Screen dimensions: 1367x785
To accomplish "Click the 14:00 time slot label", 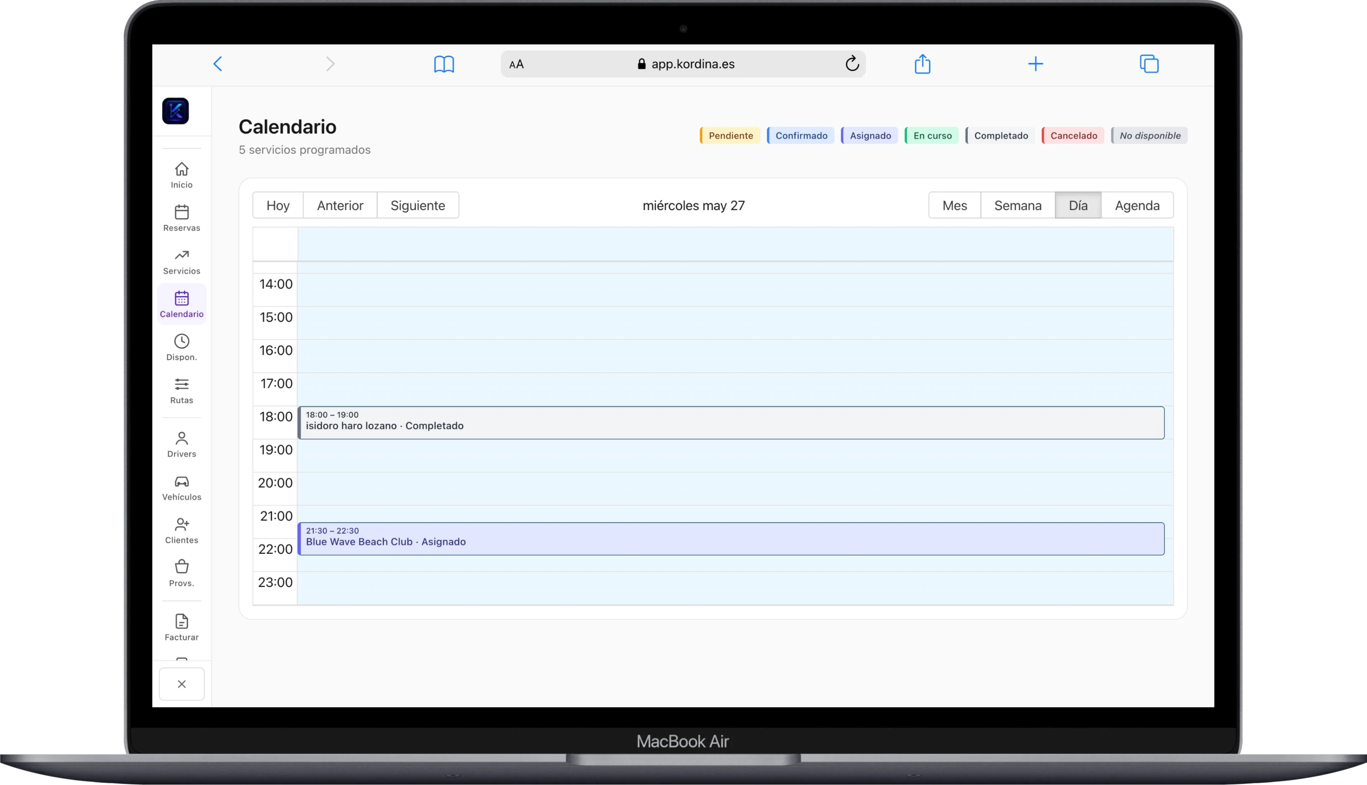I will pyautogui.click(x=276, y=284).
